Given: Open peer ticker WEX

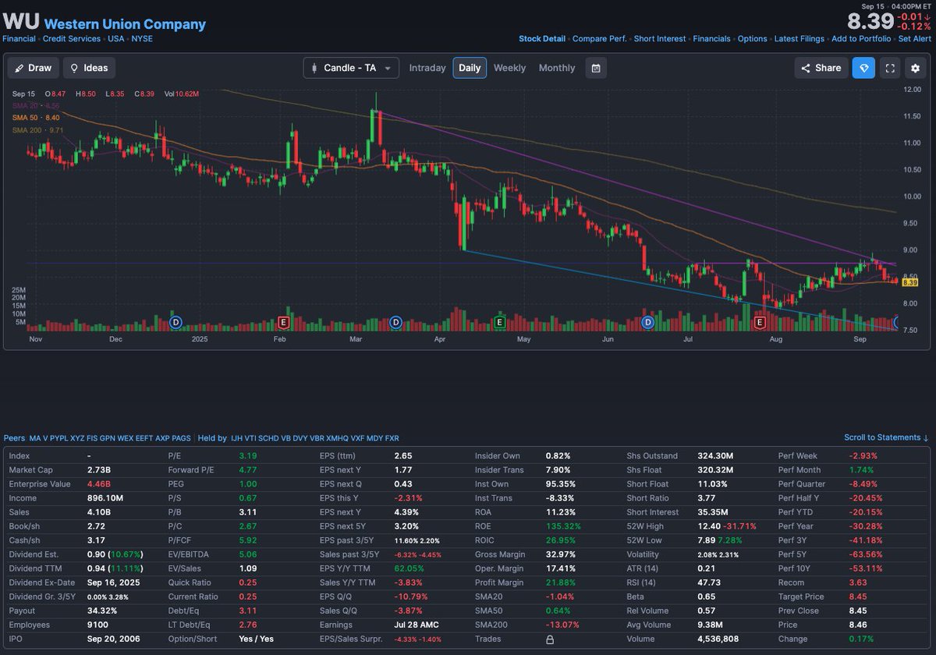Looking at the screenshot, I should coord(126,438).
